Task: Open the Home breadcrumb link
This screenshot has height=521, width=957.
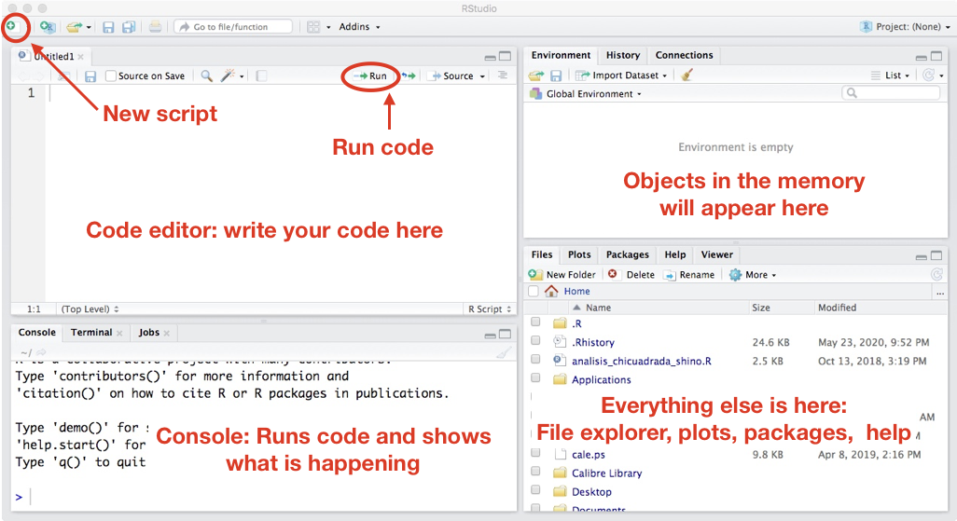Action: (x=576, y=291)
